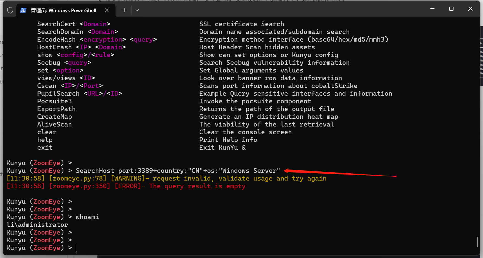483x258 pixels.
Task: Click the SearchCert command text
Action: (x=56, y=24)
